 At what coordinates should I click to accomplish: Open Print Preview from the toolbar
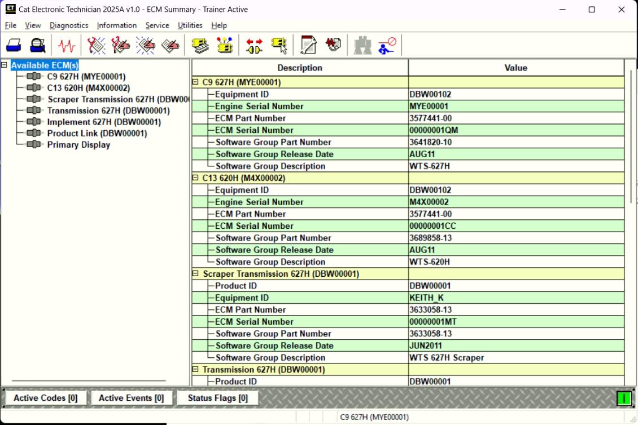click(x=37, y=45)
